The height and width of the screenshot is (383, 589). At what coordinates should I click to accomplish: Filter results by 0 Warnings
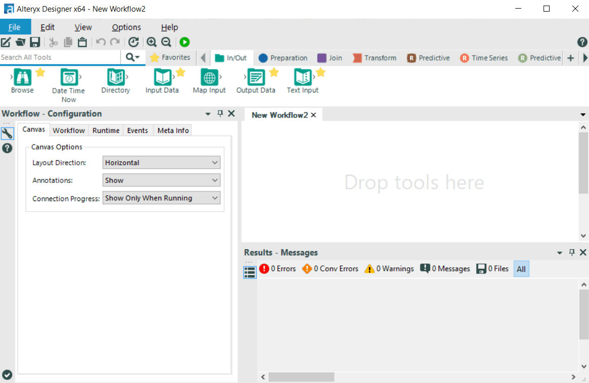click(389, 269)
